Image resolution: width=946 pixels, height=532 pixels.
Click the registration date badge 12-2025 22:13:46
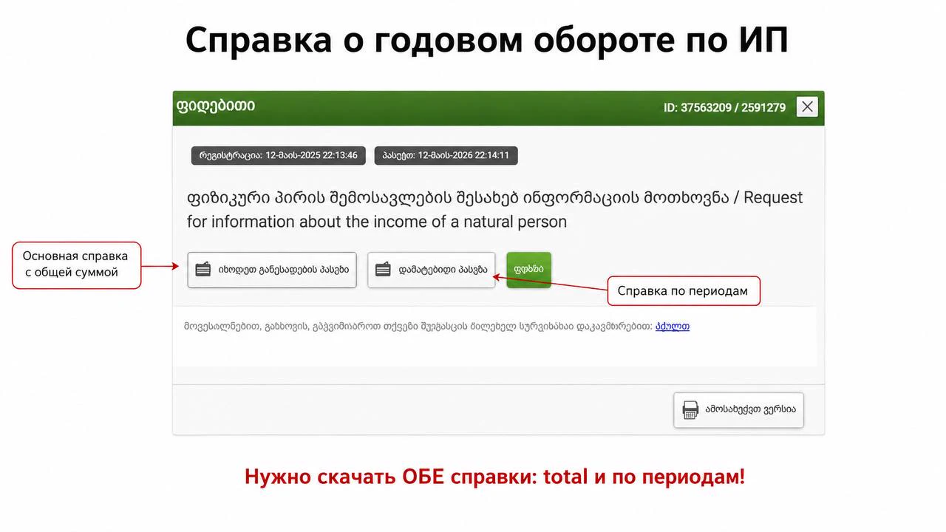pyautogui.click(x=278, y=156)
